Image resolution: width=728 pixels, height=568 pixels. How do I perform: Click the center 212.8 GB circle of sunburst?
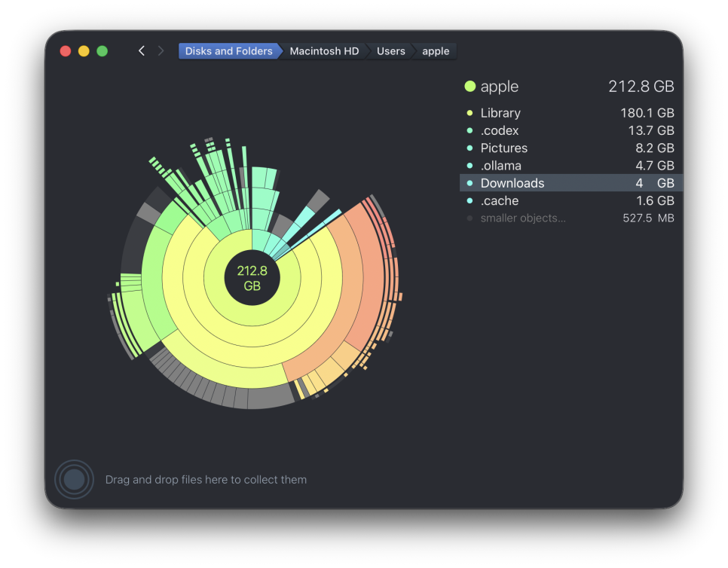(252, 277)
